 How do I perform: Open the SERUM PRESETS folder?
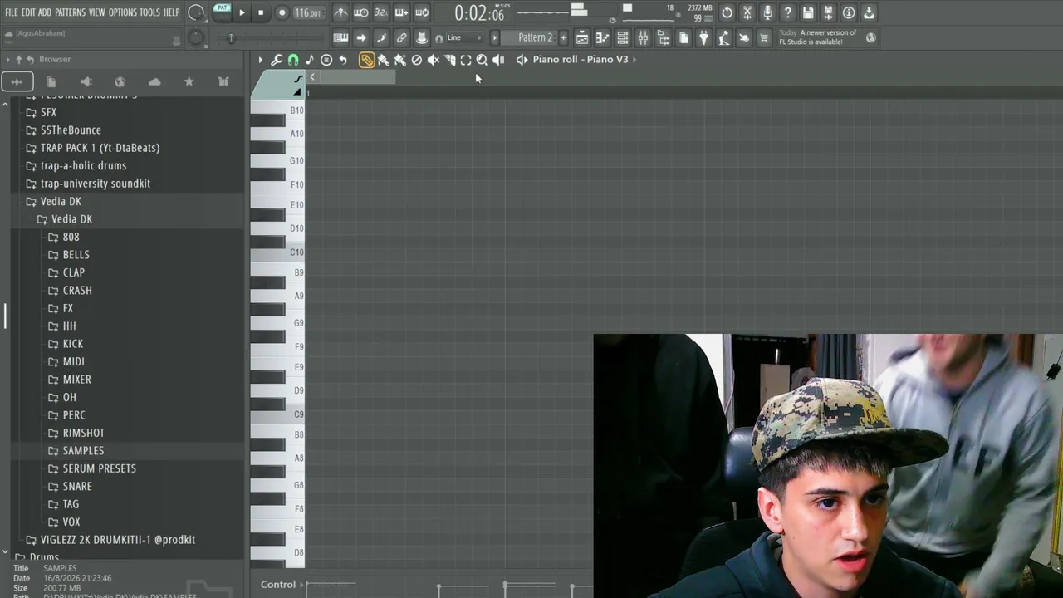[100, 468]
